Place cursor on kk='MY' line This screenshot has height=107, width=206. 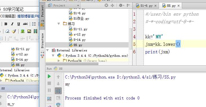[x=154, y=37]
